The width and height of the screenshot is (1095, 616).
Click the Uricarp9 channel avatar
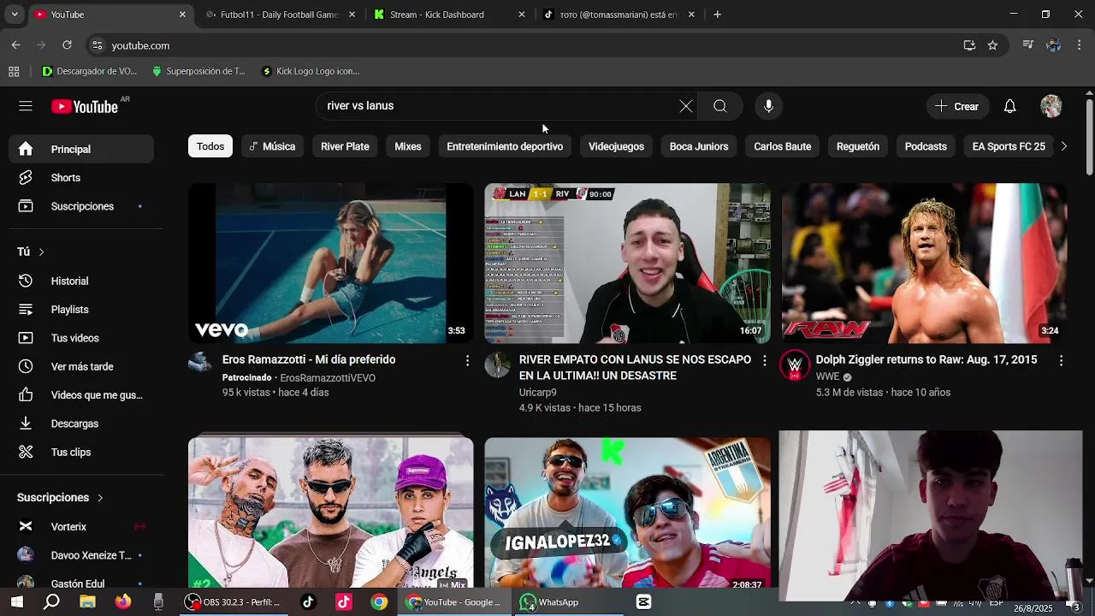tap(497, 365)
